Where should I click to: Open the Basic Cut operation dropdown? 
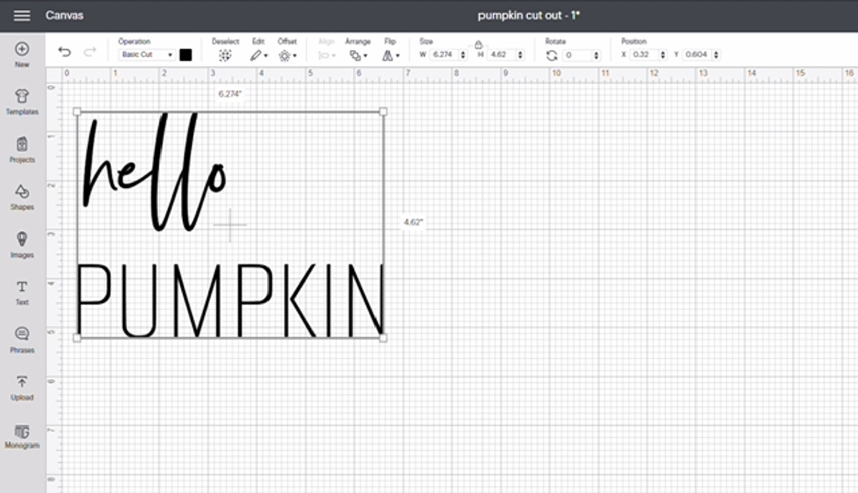[145, 54]
